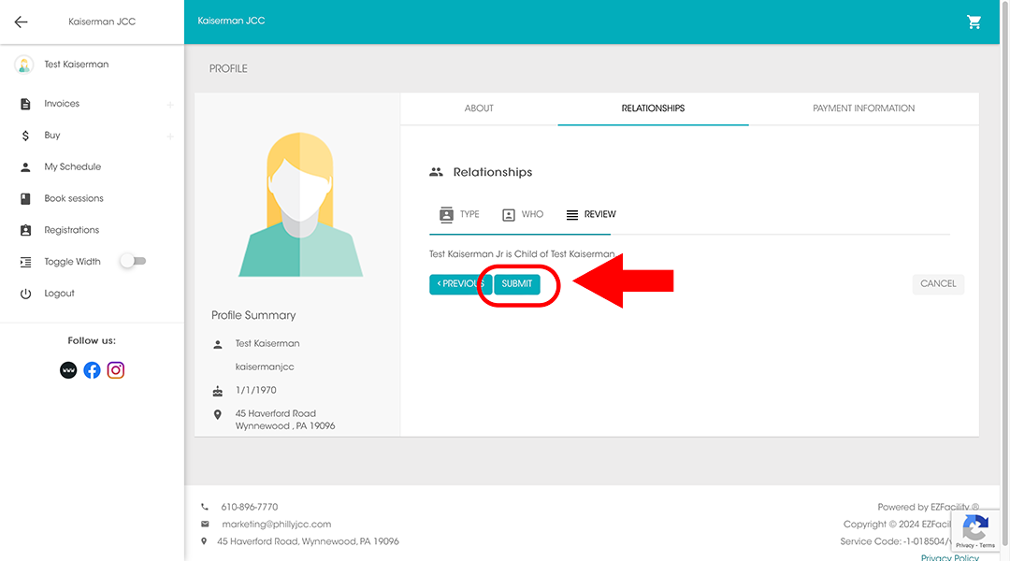Open the Instagram social icon

coord(116,370)
